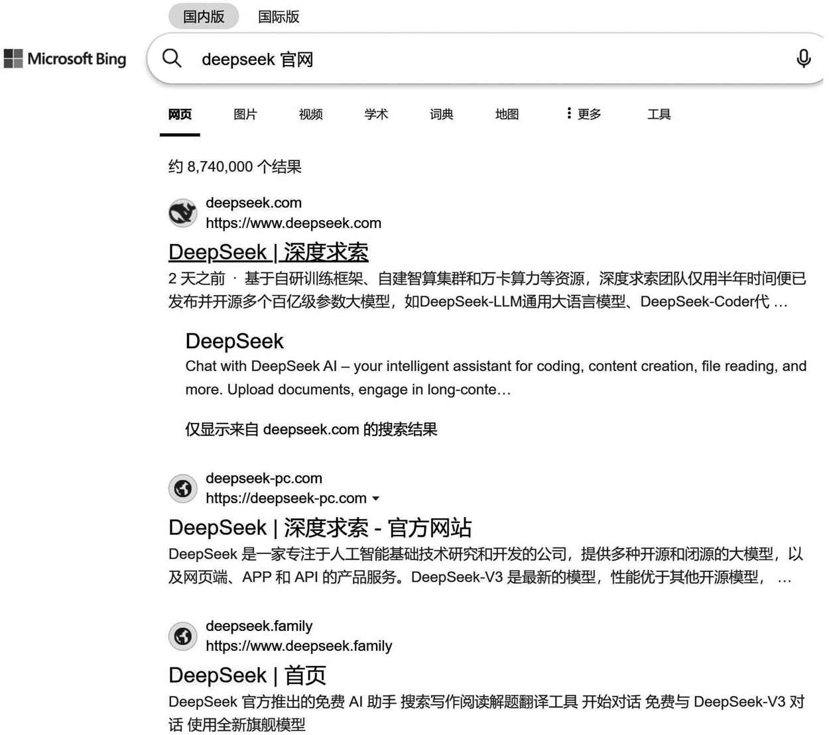Switch to the 国际版 version
Viewport: 829px width, 735px height.
click(x=279, y=17)
